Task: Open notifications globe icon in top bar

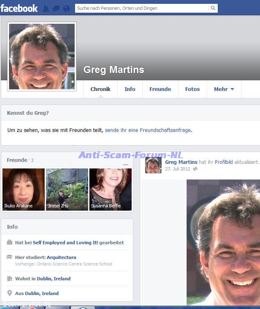Action: point(66,8)
